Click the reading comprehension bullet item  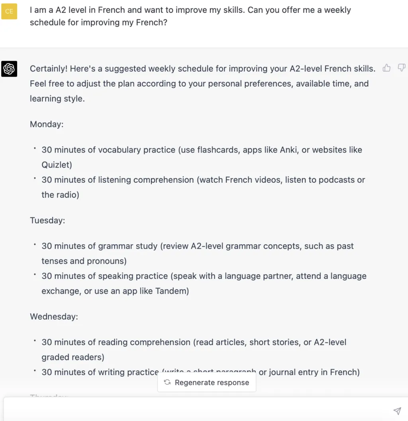point(194,350)
